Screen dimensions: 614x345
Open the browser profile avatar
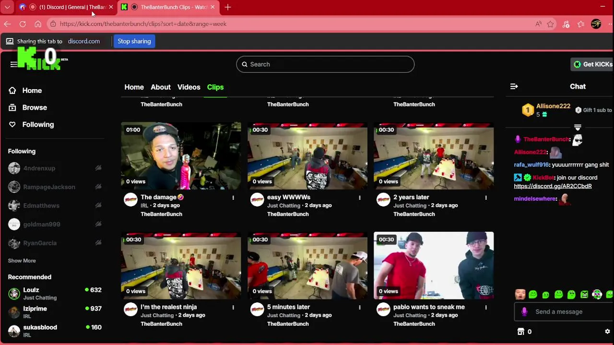[596, 24]
